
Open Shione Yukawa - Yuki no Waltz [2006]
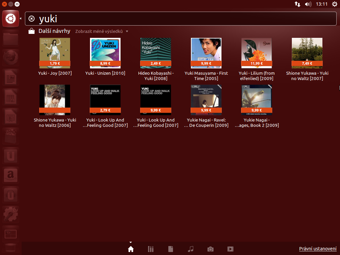(x=55, y=106)
